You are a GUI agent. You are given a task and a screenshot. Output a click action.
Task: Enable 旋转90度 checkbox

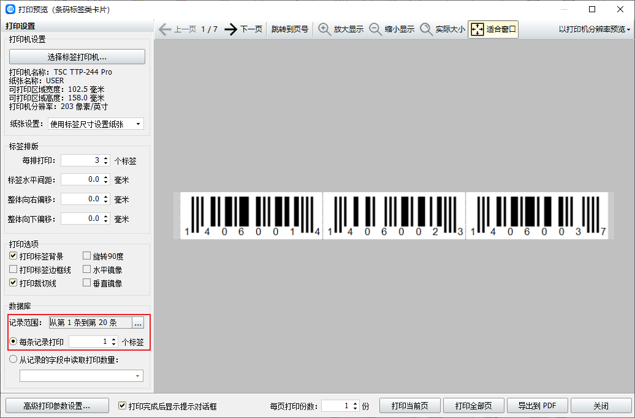pos(86,256)
